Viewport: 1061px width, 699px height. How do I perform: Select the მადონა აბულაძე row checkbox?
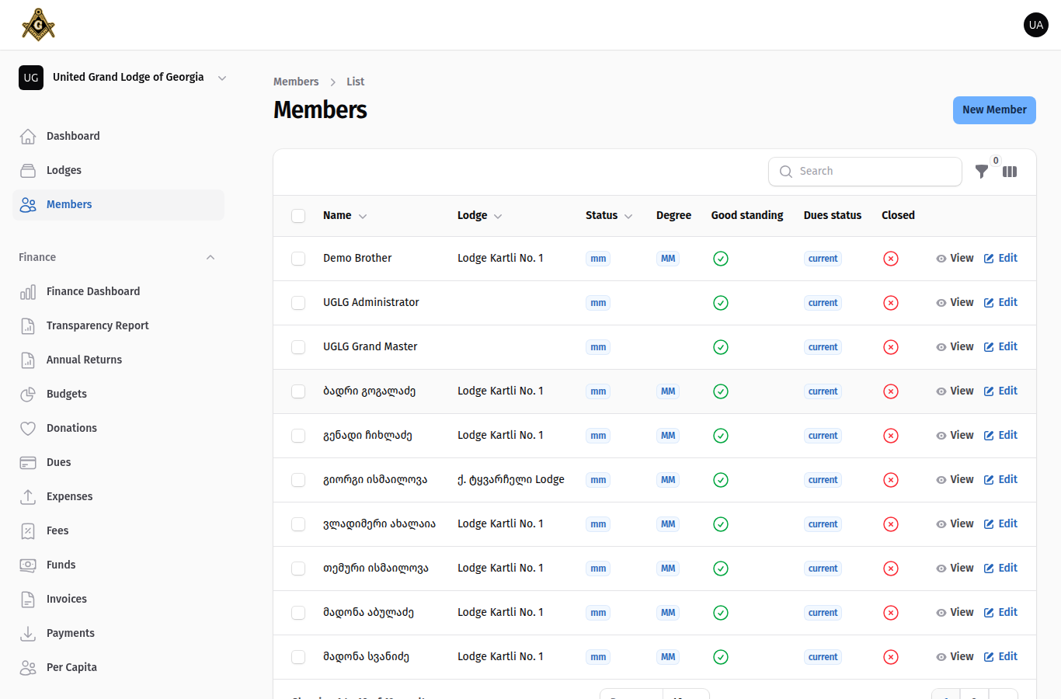(298, 613)
